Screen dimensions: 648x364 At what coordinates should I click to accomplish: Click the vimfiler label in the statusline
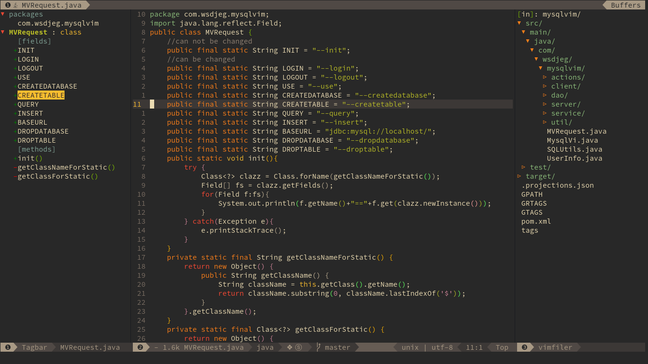555,347
